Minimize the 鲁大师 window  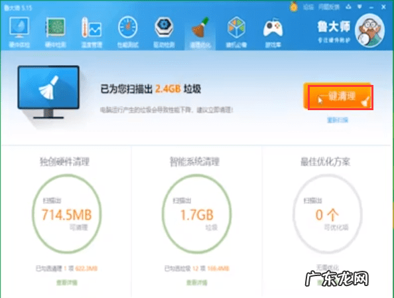click(x=371, y=7)
